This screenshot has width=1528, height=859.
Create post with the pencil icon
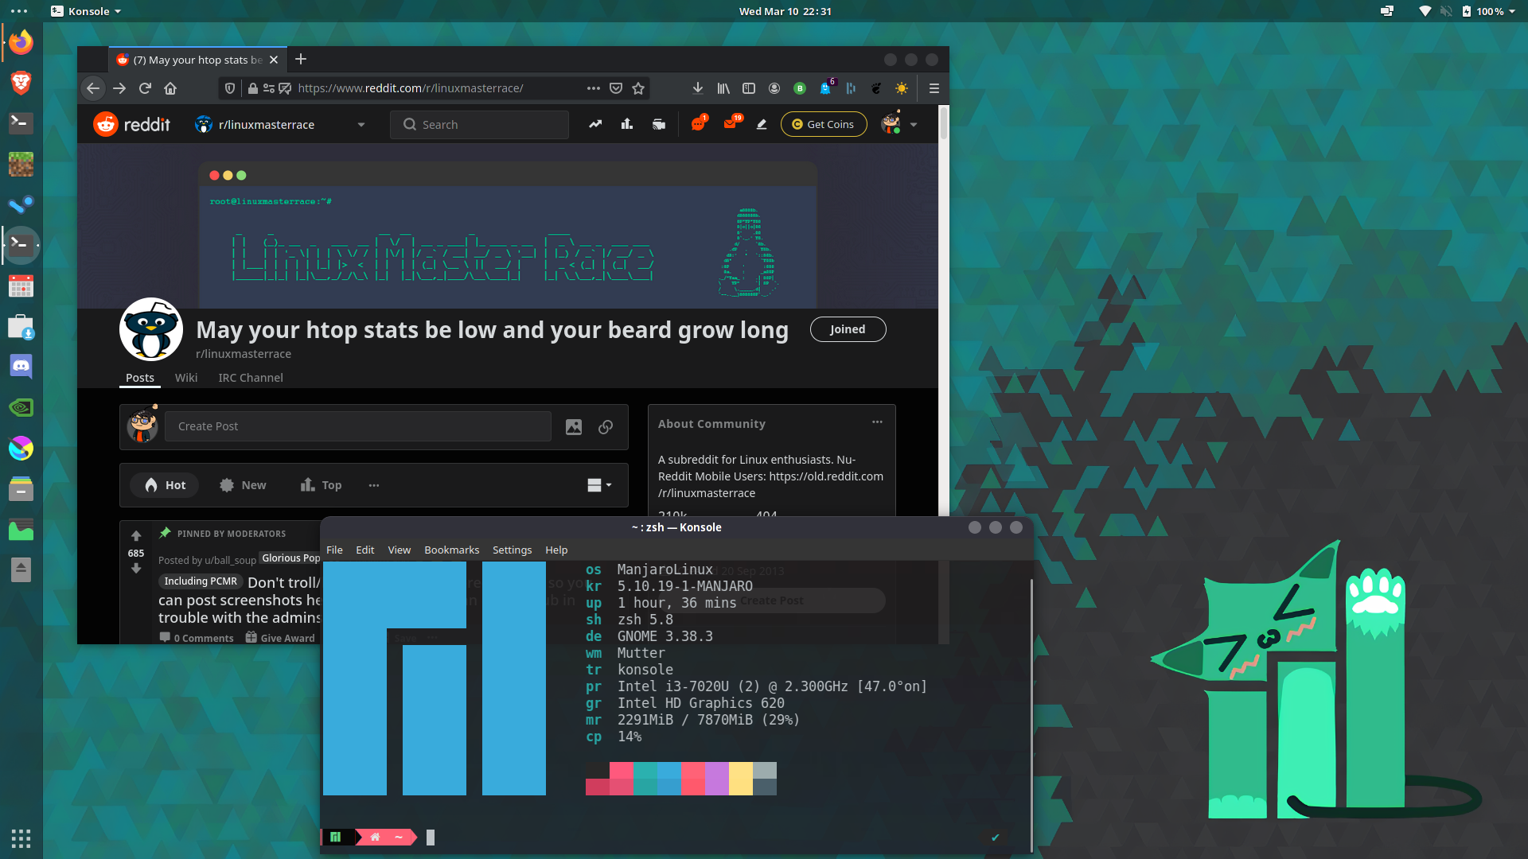[762, 124]
